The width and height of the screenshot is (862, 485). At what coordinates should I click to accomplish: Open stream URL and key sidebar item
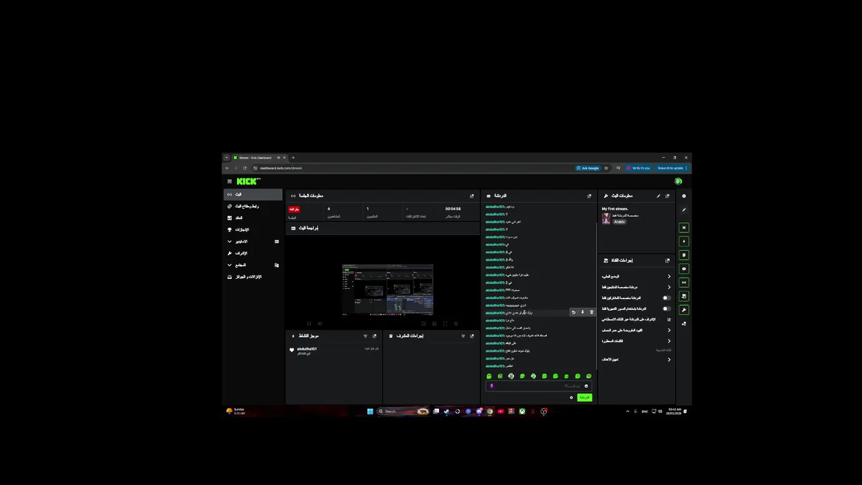point(253,206)
